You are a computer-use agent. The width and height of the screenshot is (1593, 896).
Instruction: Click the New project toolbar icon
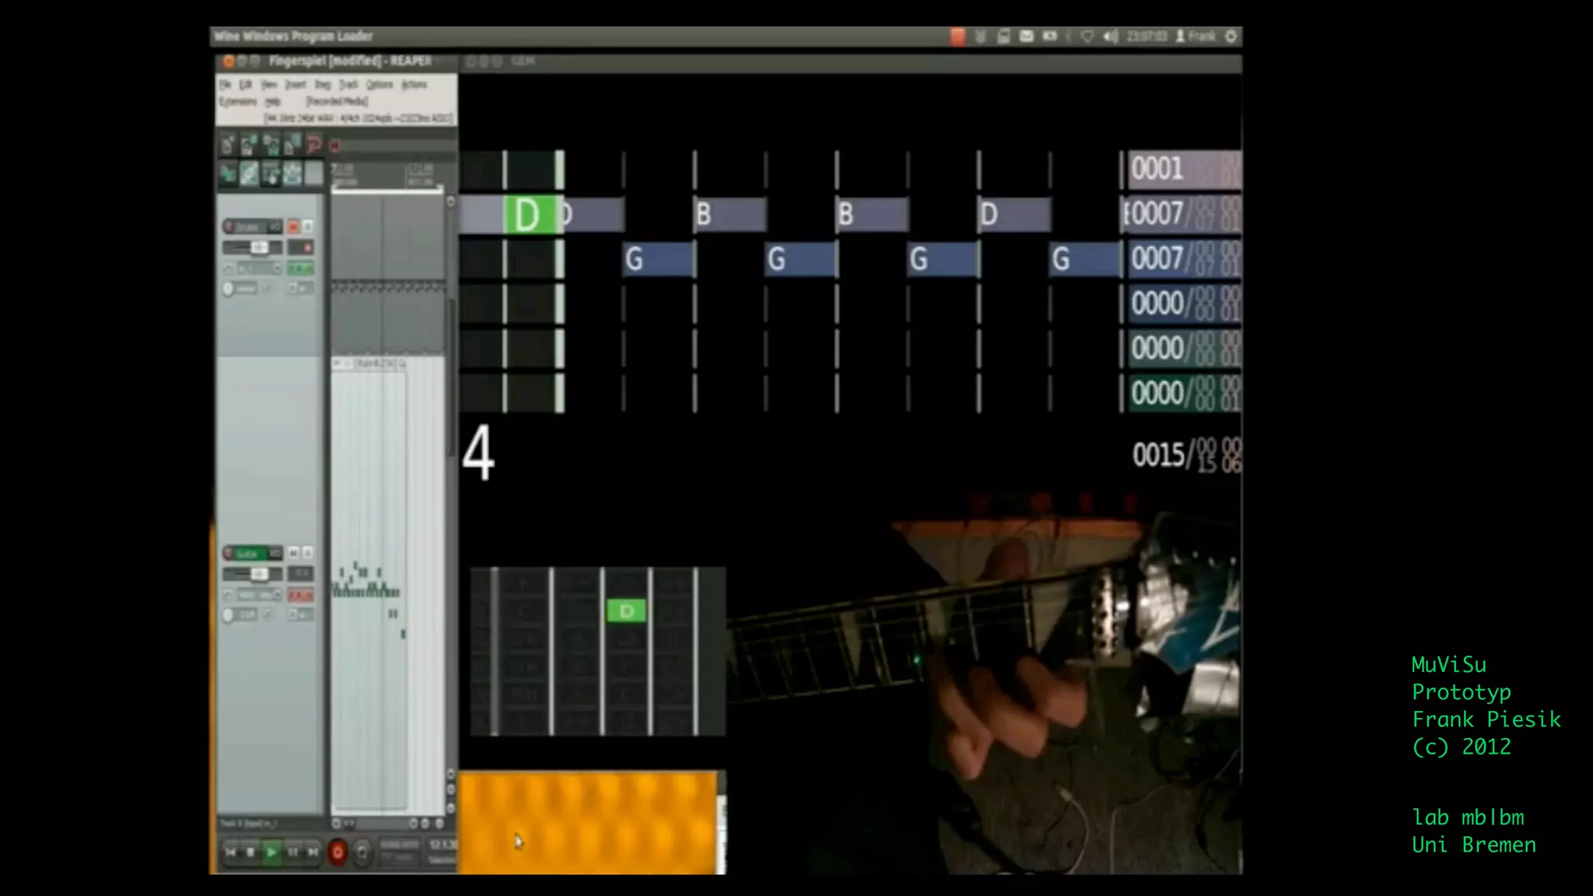click(227, 145)
